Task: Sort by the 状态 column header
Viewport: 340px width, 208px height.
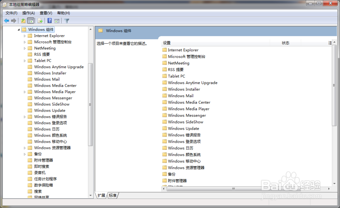Action: [x=285, y=43]
